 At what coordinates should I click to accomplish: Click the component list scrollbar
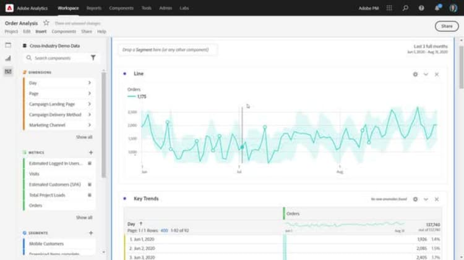coord(103,125)
